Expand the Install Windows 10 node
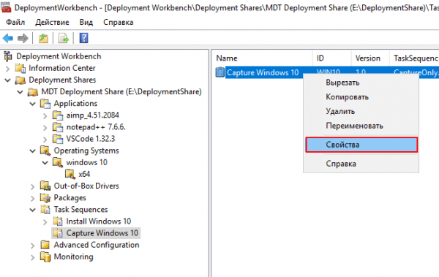 click(x=45, y=222)
